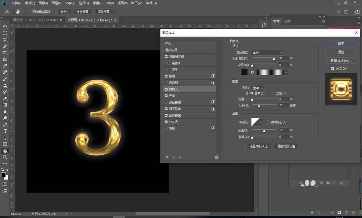Switch to 鎏金字.psd document tab
This screenshot has height=218, width=362.
pos(35,20)
